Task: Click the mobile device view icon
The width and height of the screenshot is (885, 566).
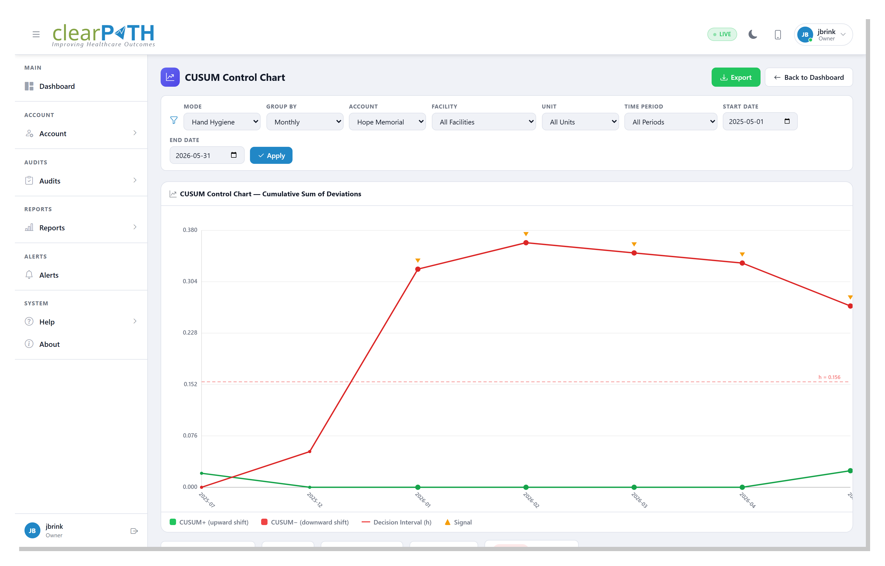Action: click(778, 35)
